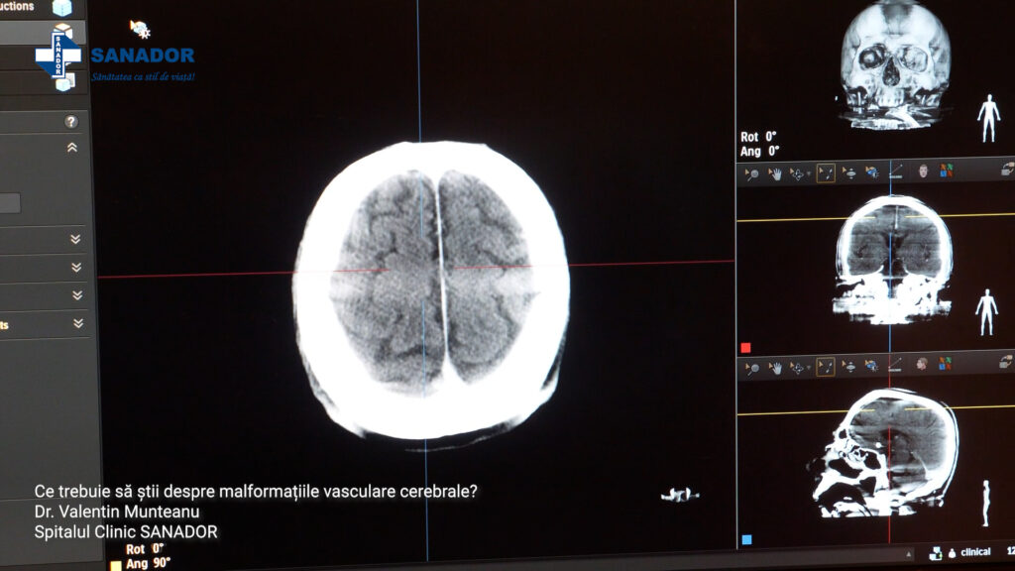The width and height of the screenshot is (1015, 571).
Task: Select the zoom tool in coronal toolbar
Action: click(x=751, y=173)
